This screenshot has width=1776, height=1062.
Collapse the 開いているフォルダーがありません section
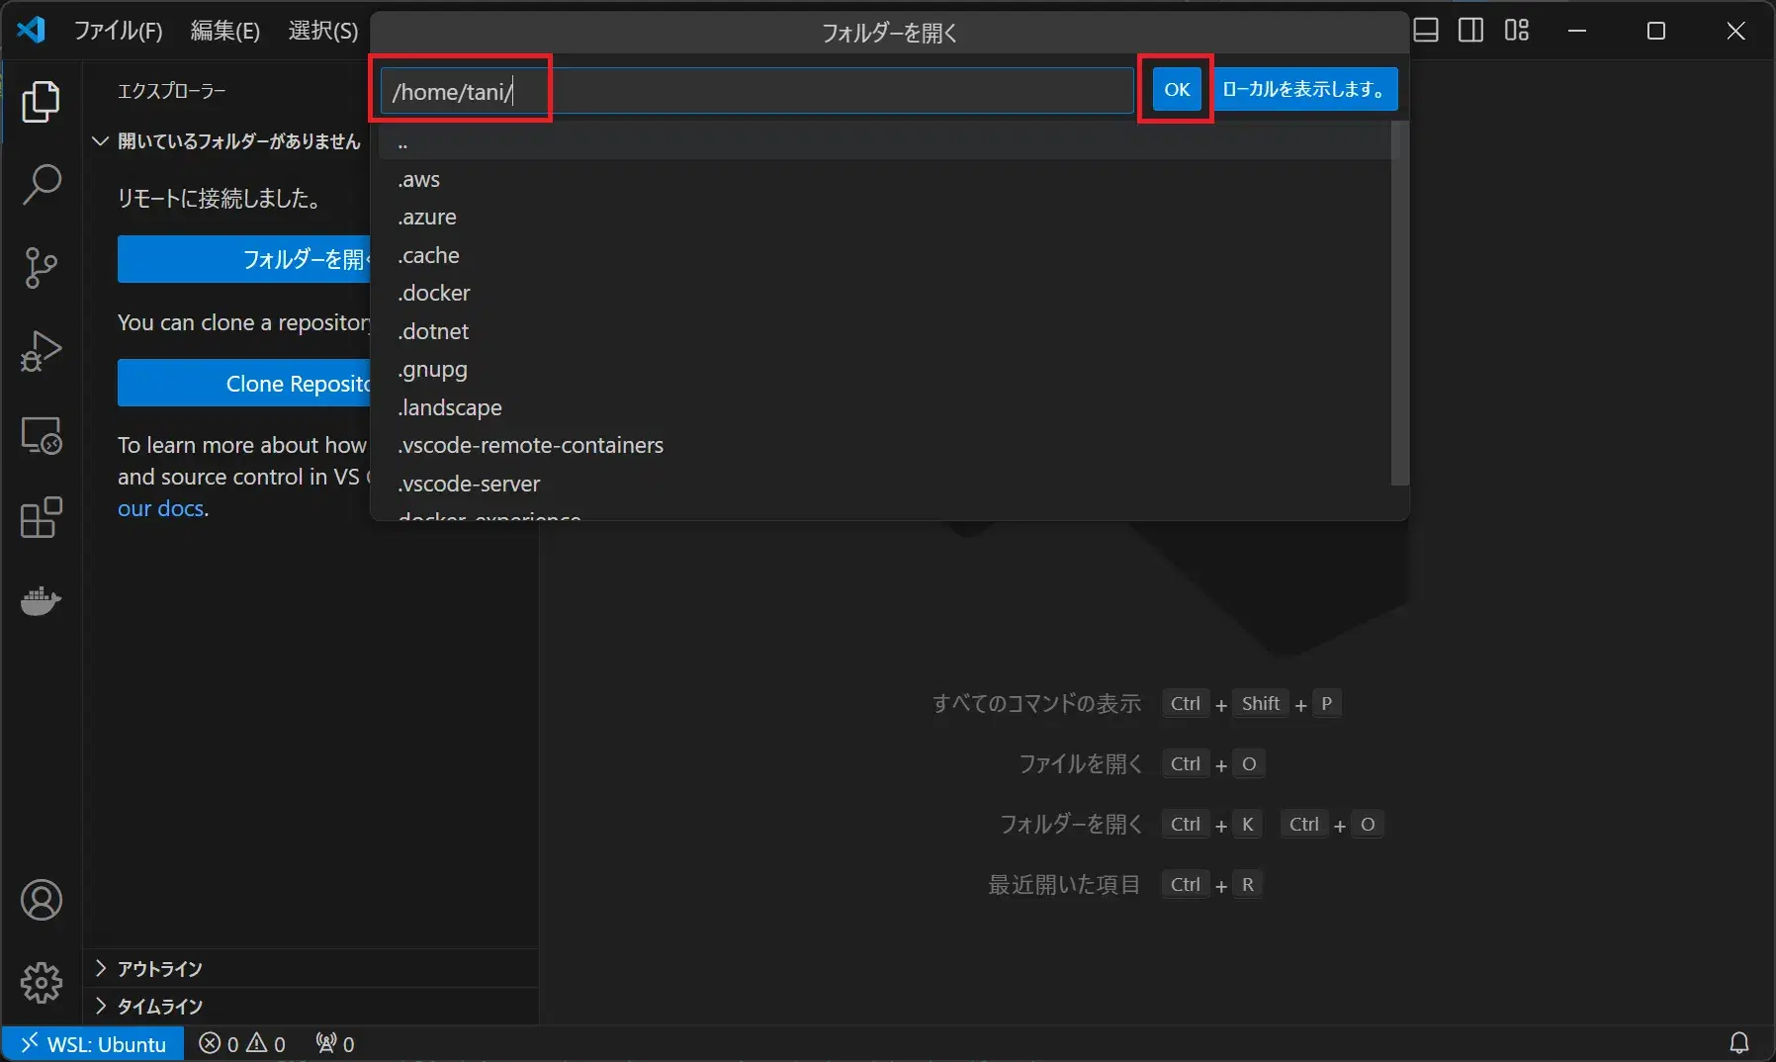(226, 141)
